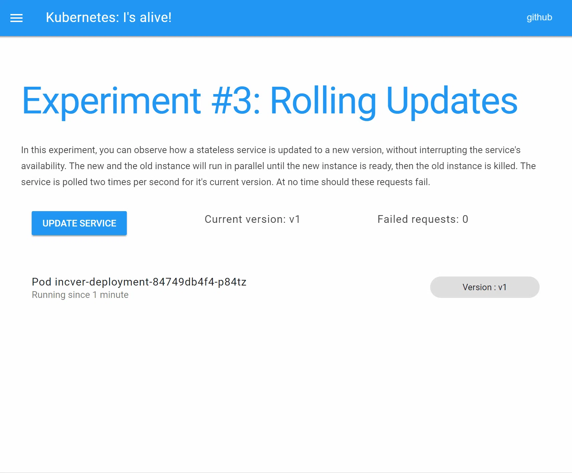Screen dimensions: 572x473
Task: Click the UPDATE SERVICE button
Action: click(79, 223)
